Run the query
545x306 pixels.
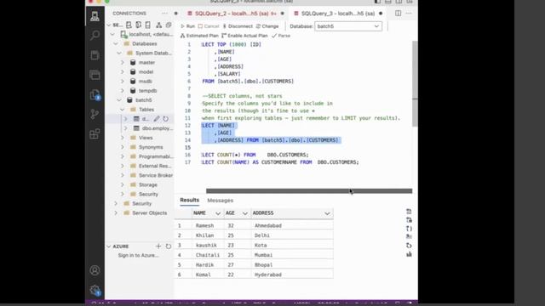(187, 26)
